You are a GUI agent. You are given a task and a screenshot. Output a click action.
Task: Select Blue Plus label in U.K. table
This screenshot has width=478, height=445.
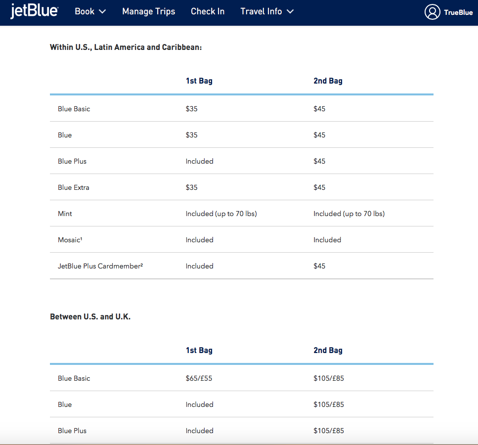72,431
